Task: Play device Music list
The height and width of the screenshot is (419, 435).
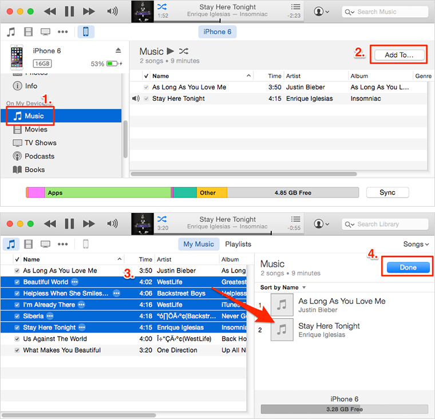Action: point(171,51)
